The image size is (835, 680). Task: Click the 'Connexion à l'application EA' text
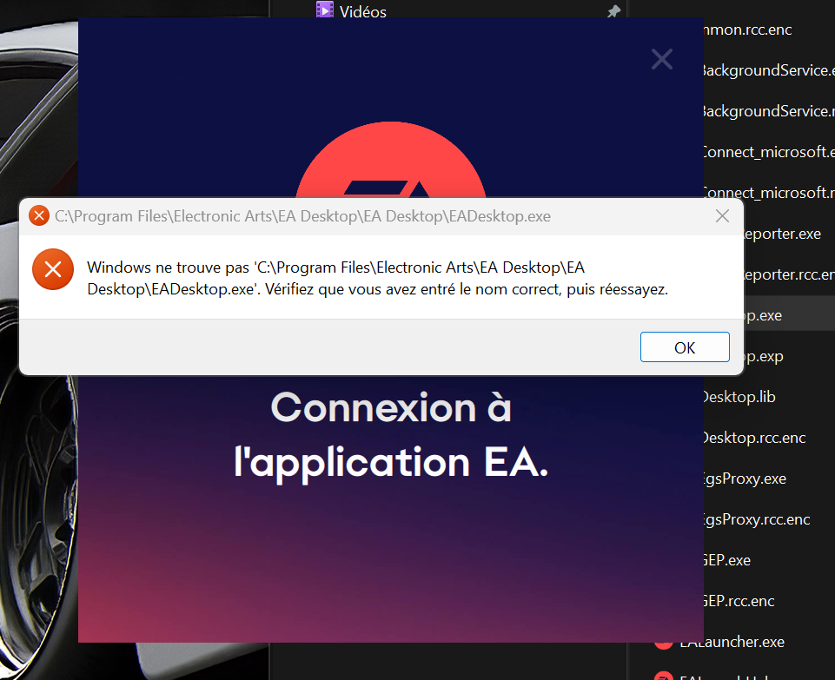[x=391, y=436]
